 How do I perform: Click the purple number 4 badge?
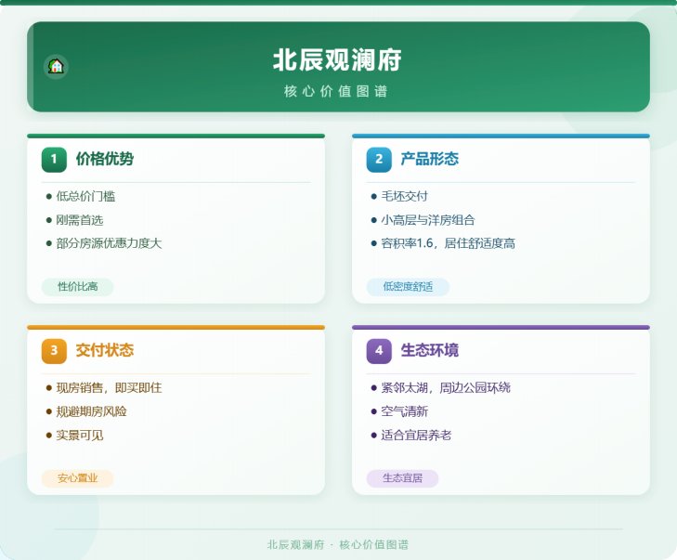[x=379, y=351]
